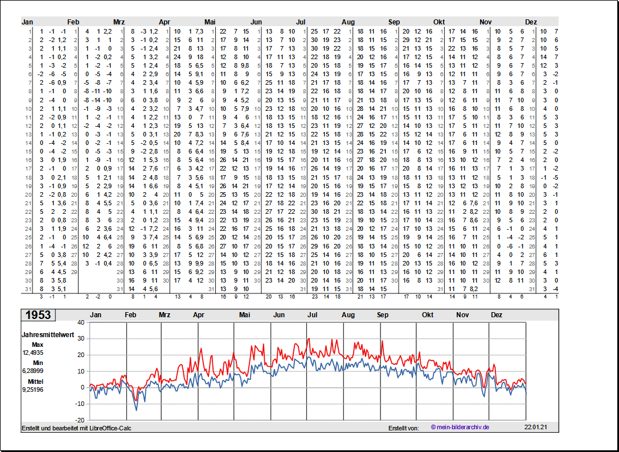619x452 pixels.
Task: Click the Mai header in the top table row
Action: tap(210, 22)
